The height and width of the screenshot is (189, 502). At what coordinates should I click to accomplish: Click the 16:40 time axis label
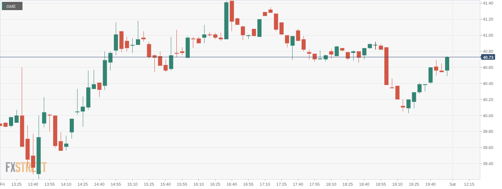pyautogui.click(x=232, y=184)
